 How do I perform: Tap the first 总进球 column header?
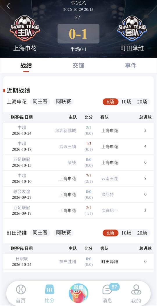coord(145,117)
